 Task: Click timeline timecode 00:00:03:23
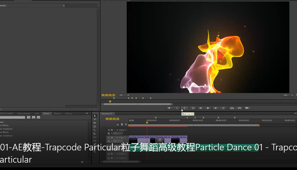pos(112,119)
